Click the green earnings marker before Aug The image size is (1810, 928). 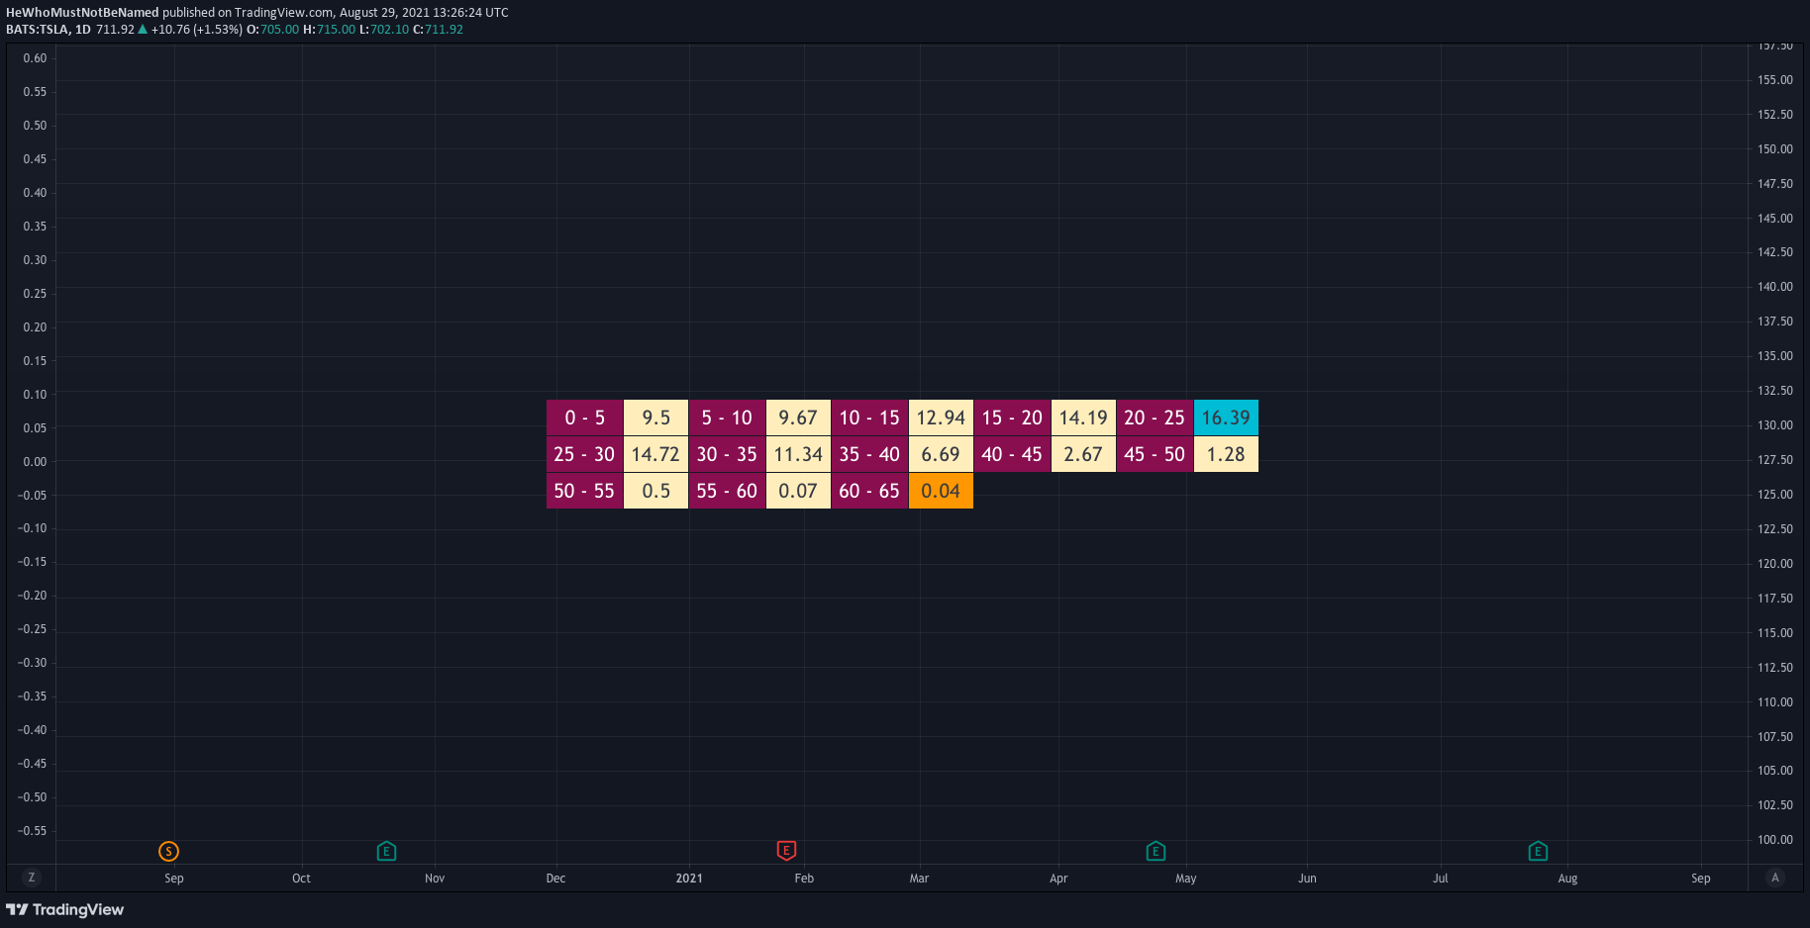1538,851
